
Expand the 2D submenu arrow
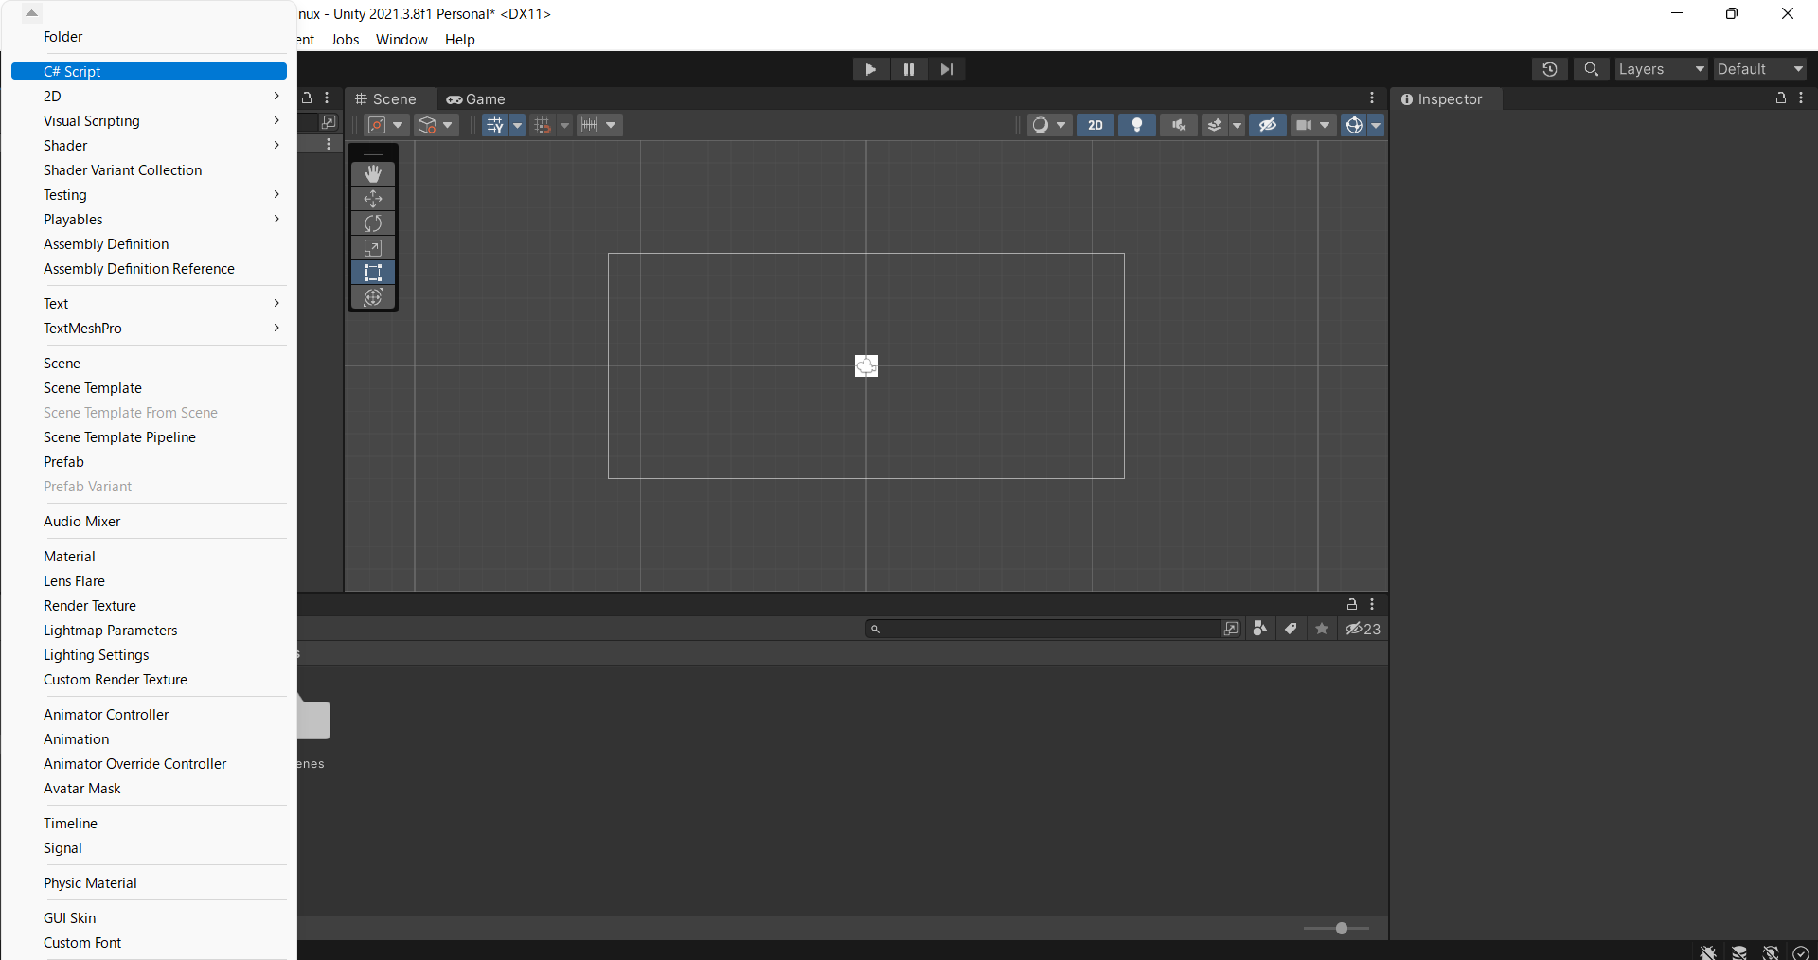point(276,96)
